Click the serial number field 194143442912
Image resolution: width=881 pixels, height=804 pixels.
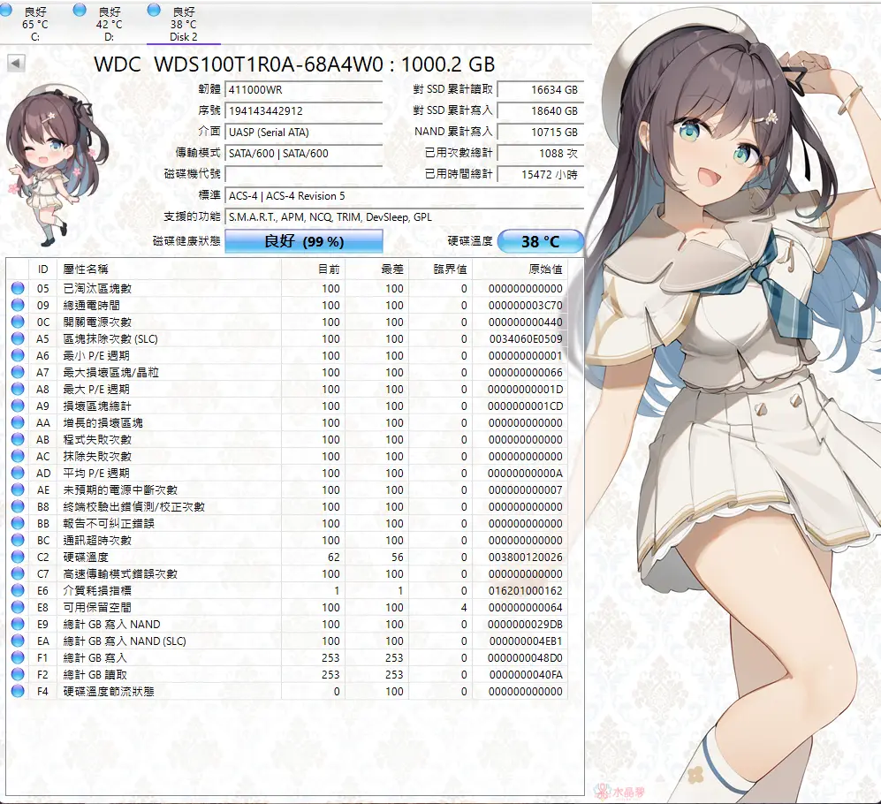click(303, 111)
